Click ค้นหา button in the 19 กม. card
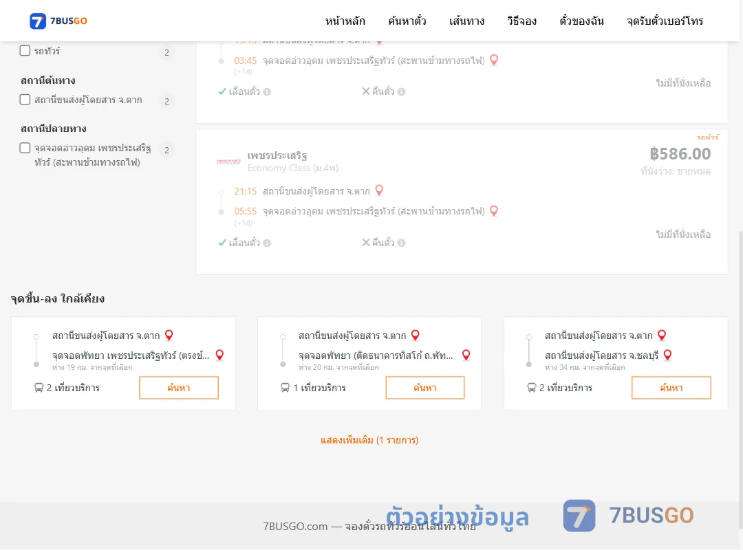 coord(179,388)
